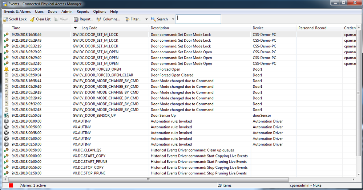Open the Admin menu
363x190 pixels.
point(67,12)
